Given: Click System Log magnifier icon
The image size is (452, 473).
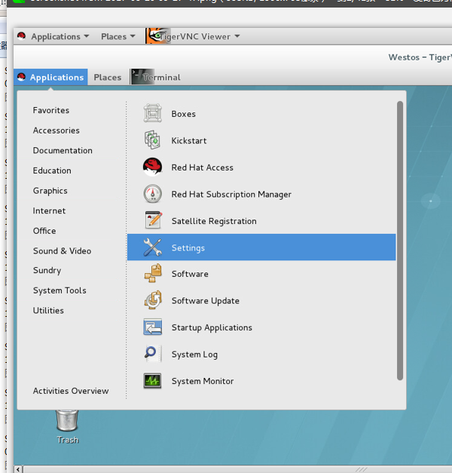Looking at the screenshot, I should 153,354.
